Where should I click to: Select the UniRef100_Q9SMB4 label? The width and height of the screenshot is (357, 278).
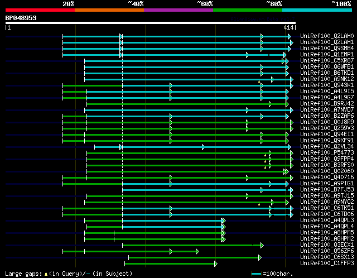coord(327,49)
